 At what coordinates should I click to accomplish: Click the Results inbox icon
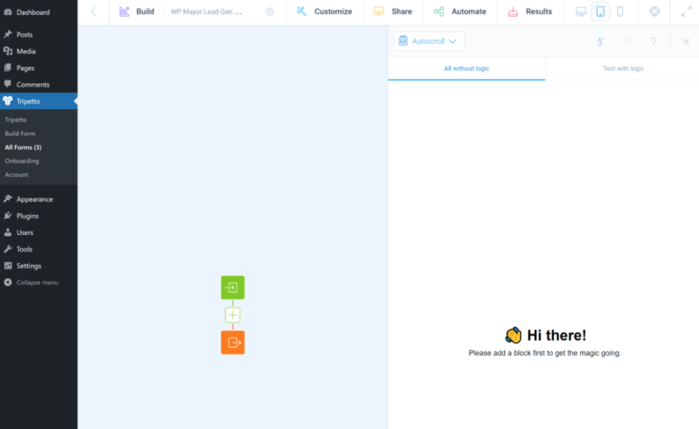tap(513, 11)
